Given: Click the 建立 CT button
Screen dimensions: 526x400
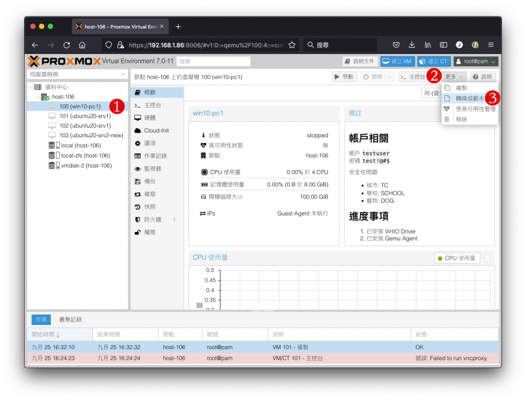Looking at the screenshot, I should 434,62.
